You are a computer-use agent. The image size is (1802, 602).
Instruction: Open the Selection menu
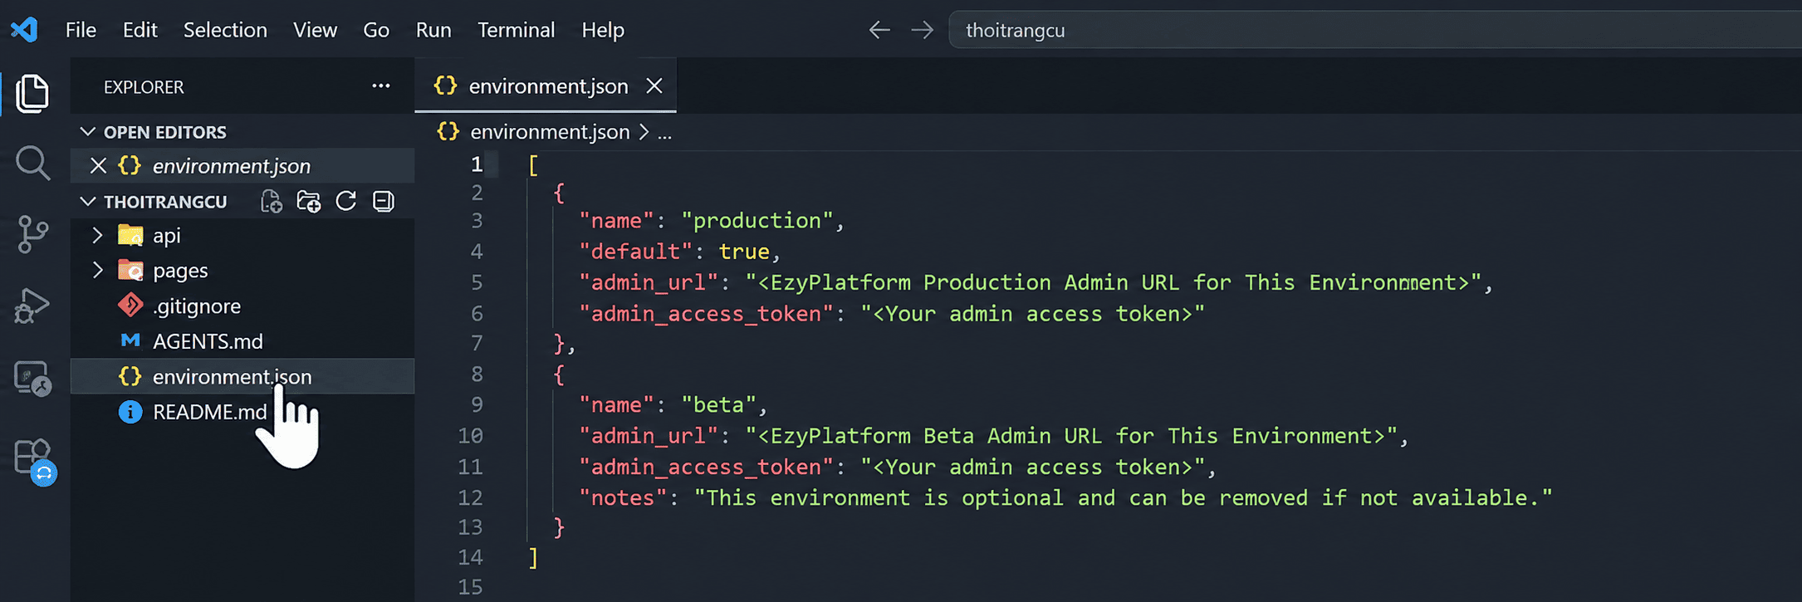coord(225,30)
